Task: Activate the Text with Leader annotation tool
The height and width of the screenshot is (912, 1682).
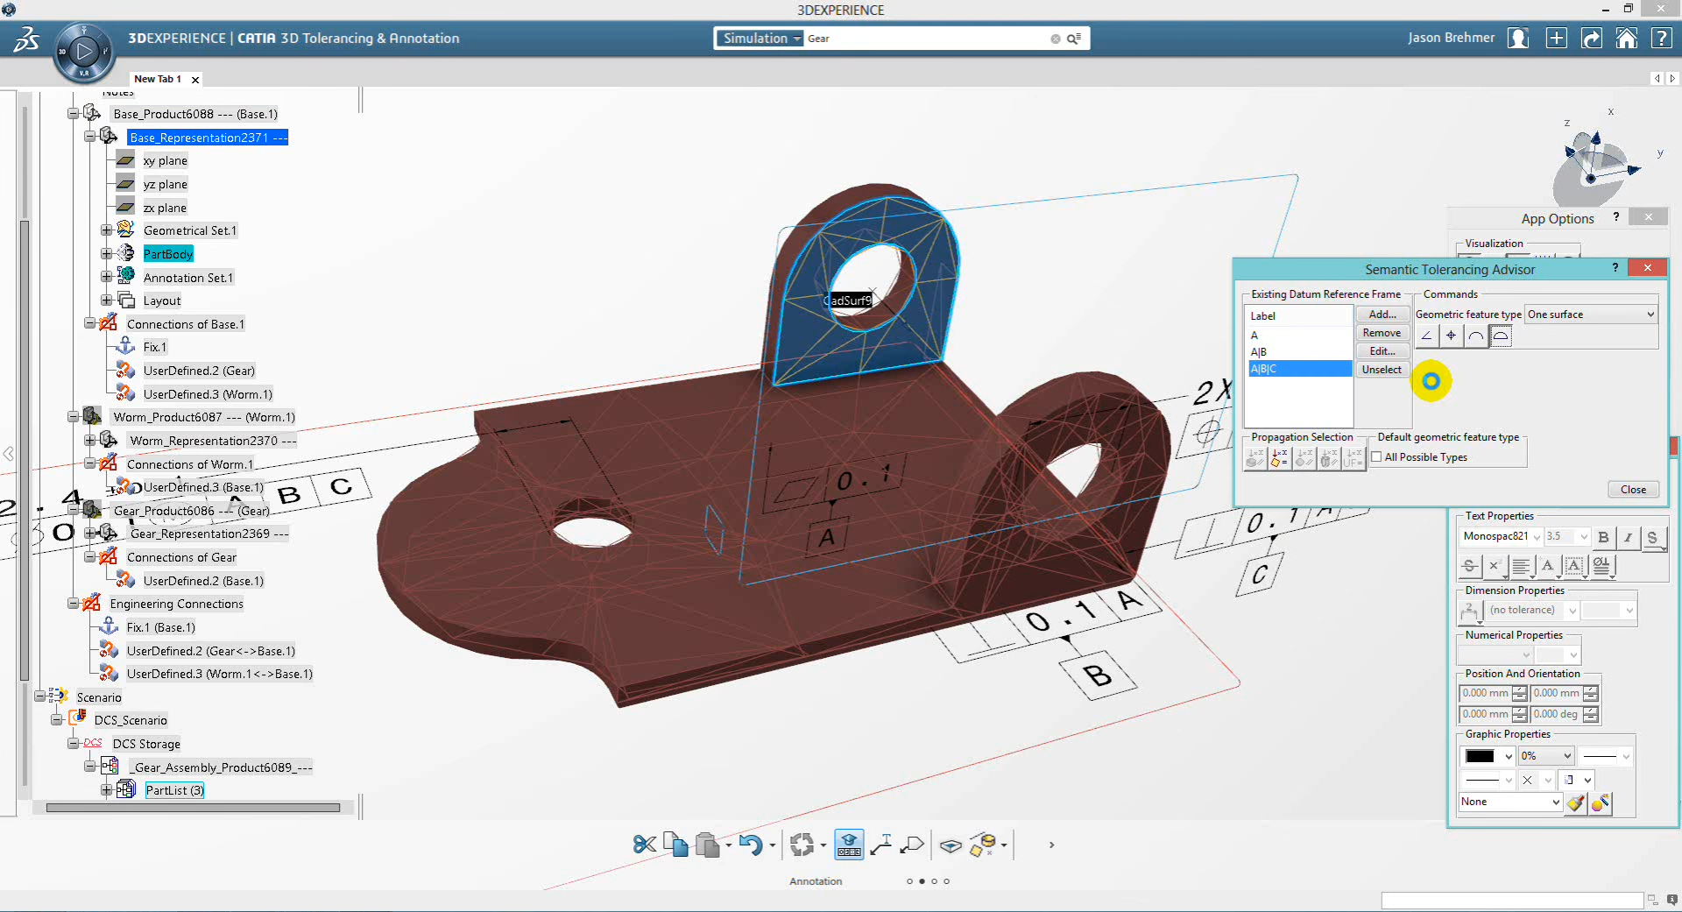Action: (x=881, y=844)
